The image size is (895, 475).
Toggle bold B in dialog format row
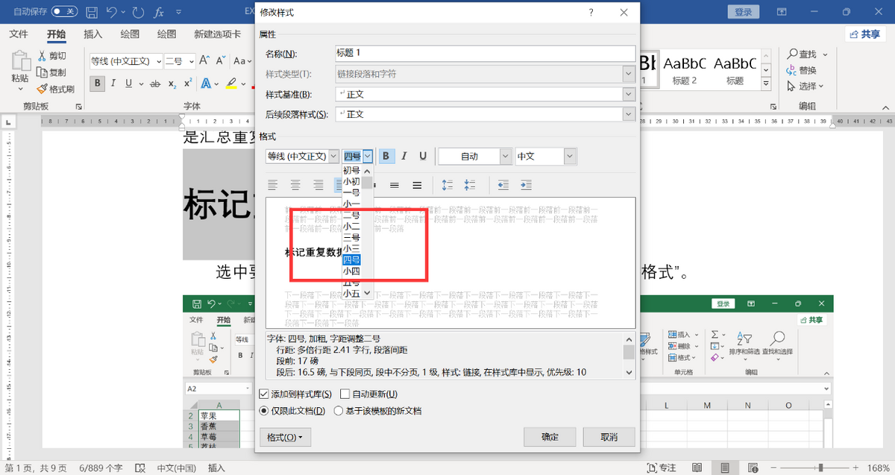pos(386,156)
